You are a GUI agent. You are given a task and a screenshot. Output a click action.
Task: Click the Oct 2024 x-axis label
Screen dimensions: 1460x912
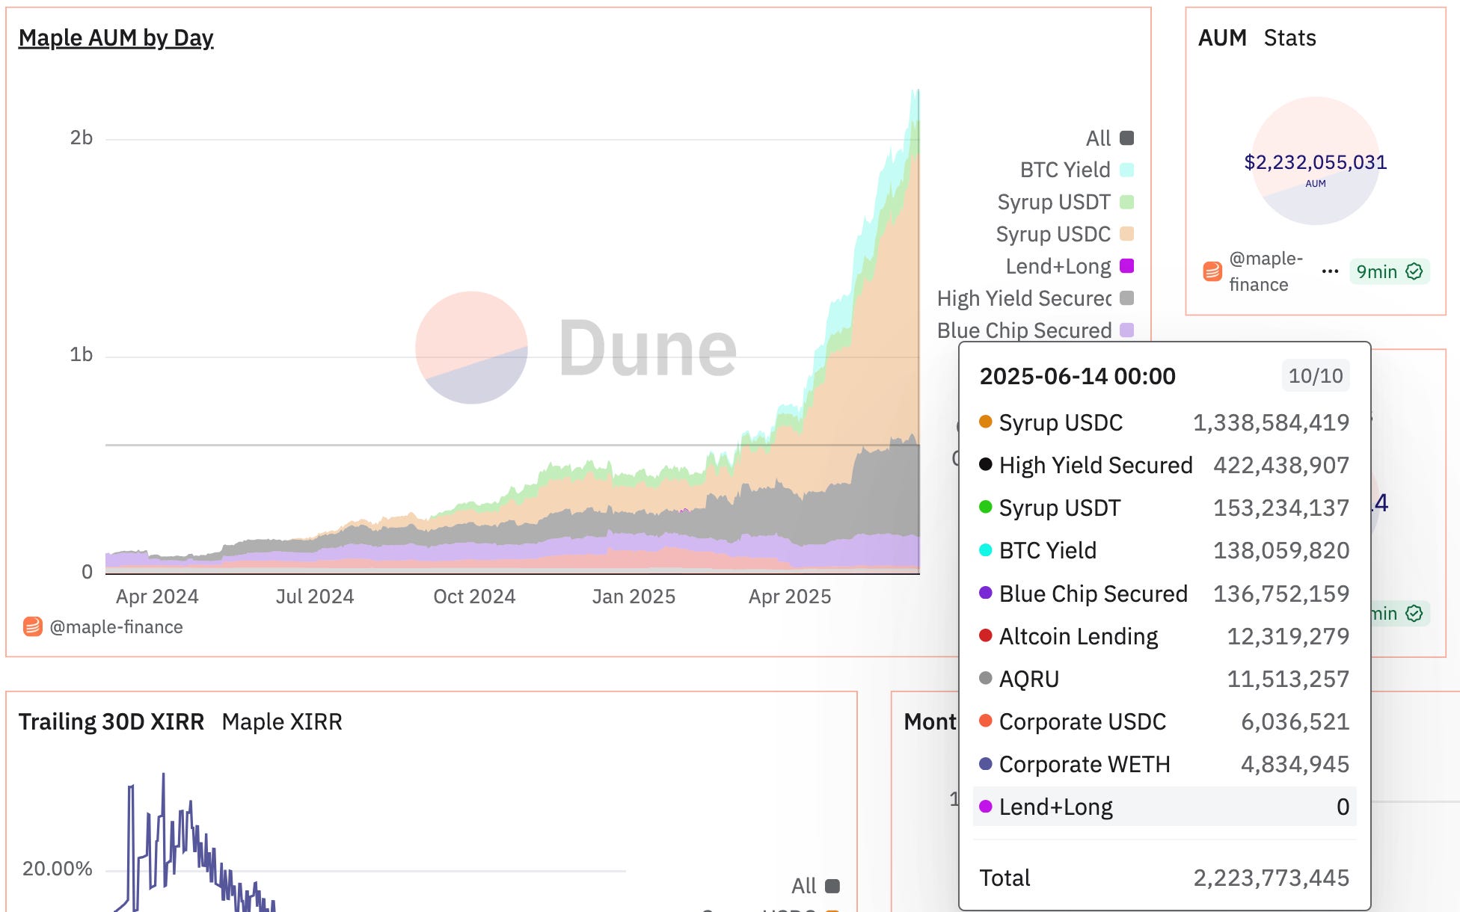(474, 597)
